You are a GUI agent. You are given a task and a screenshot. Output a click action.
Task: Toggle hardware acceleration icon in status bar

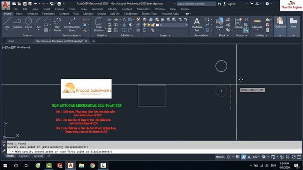click(x=288, y=157)
